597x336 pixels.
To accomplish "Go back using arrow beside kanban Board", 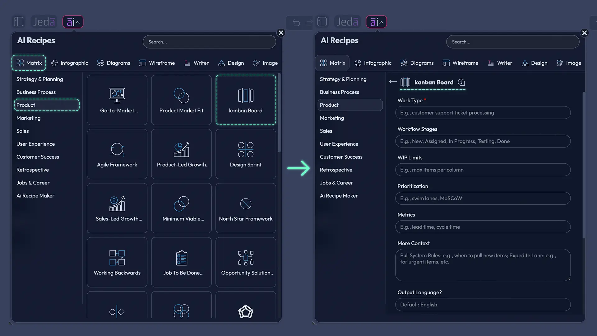I will click(x=393, y=82).
